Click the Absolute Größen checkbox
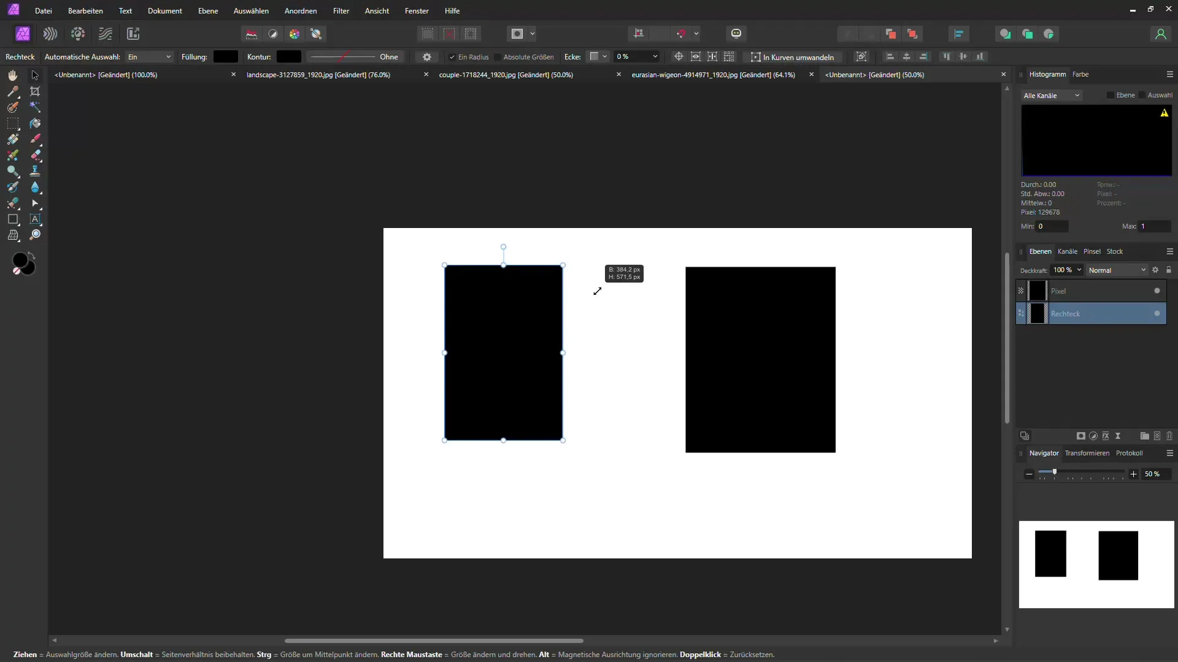Viewport: 1178px width, 662px height. pos(497,56)
